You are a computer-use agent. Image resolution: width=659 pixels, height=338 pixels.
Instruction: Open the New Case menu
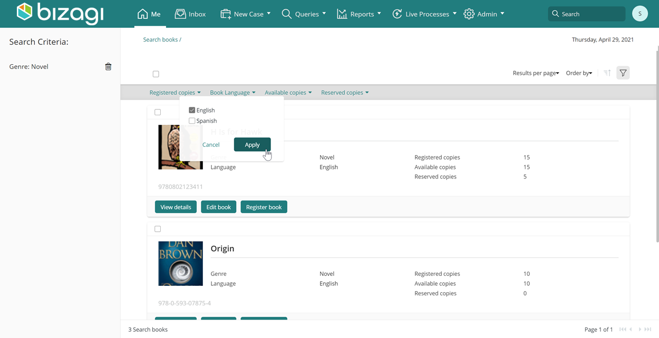246,14
